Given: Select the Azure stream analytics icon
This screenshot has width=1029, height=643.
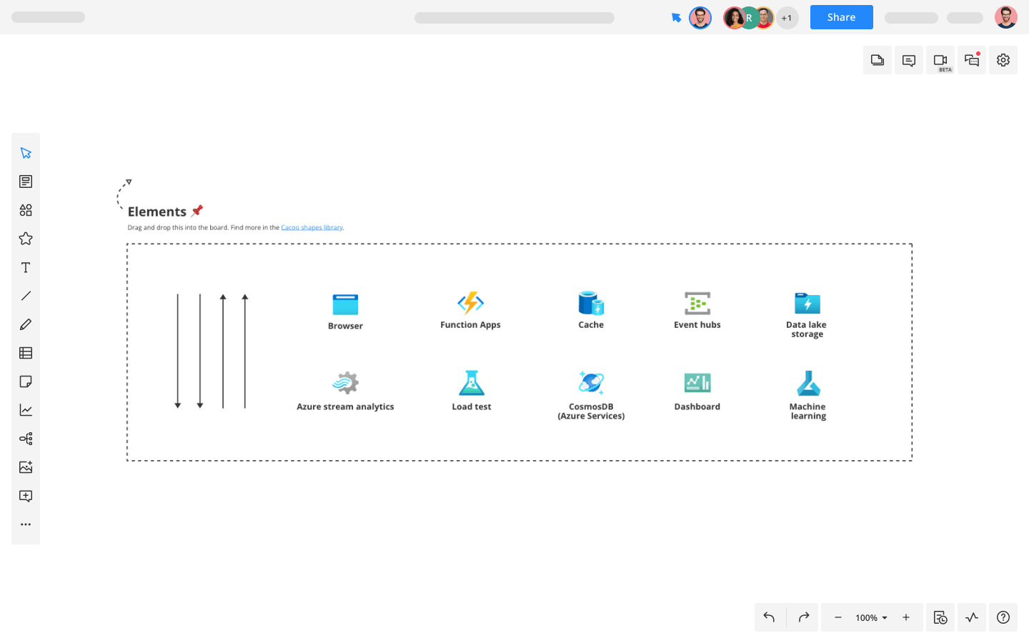Looking at the screenshot, I should pyautogui.click(x=345, y=383).
